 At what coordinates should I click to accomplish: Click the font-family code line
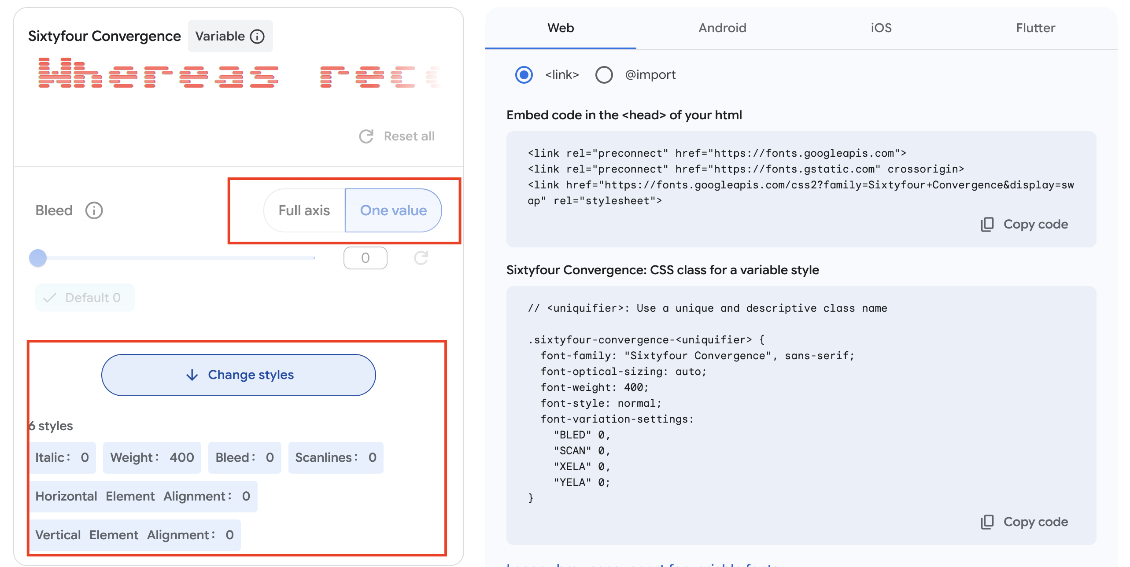pyautogui.click(x=698, y=356)
